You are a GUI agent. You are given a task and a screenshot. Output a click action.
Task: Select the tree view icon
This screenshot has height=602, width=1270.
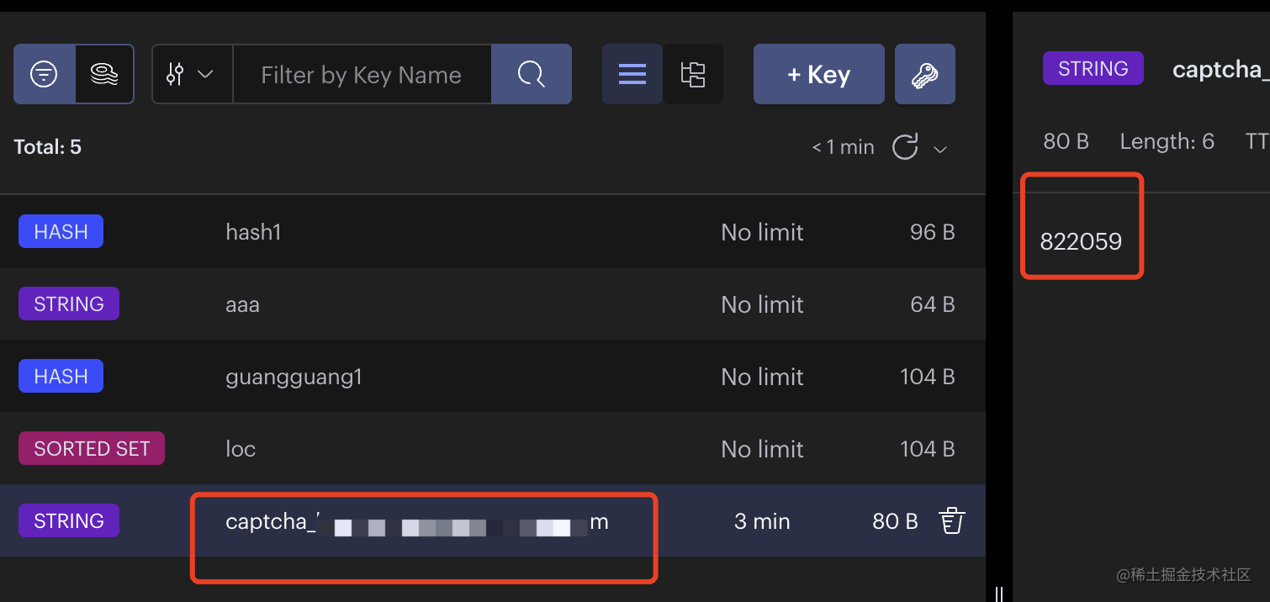(693, 74)
